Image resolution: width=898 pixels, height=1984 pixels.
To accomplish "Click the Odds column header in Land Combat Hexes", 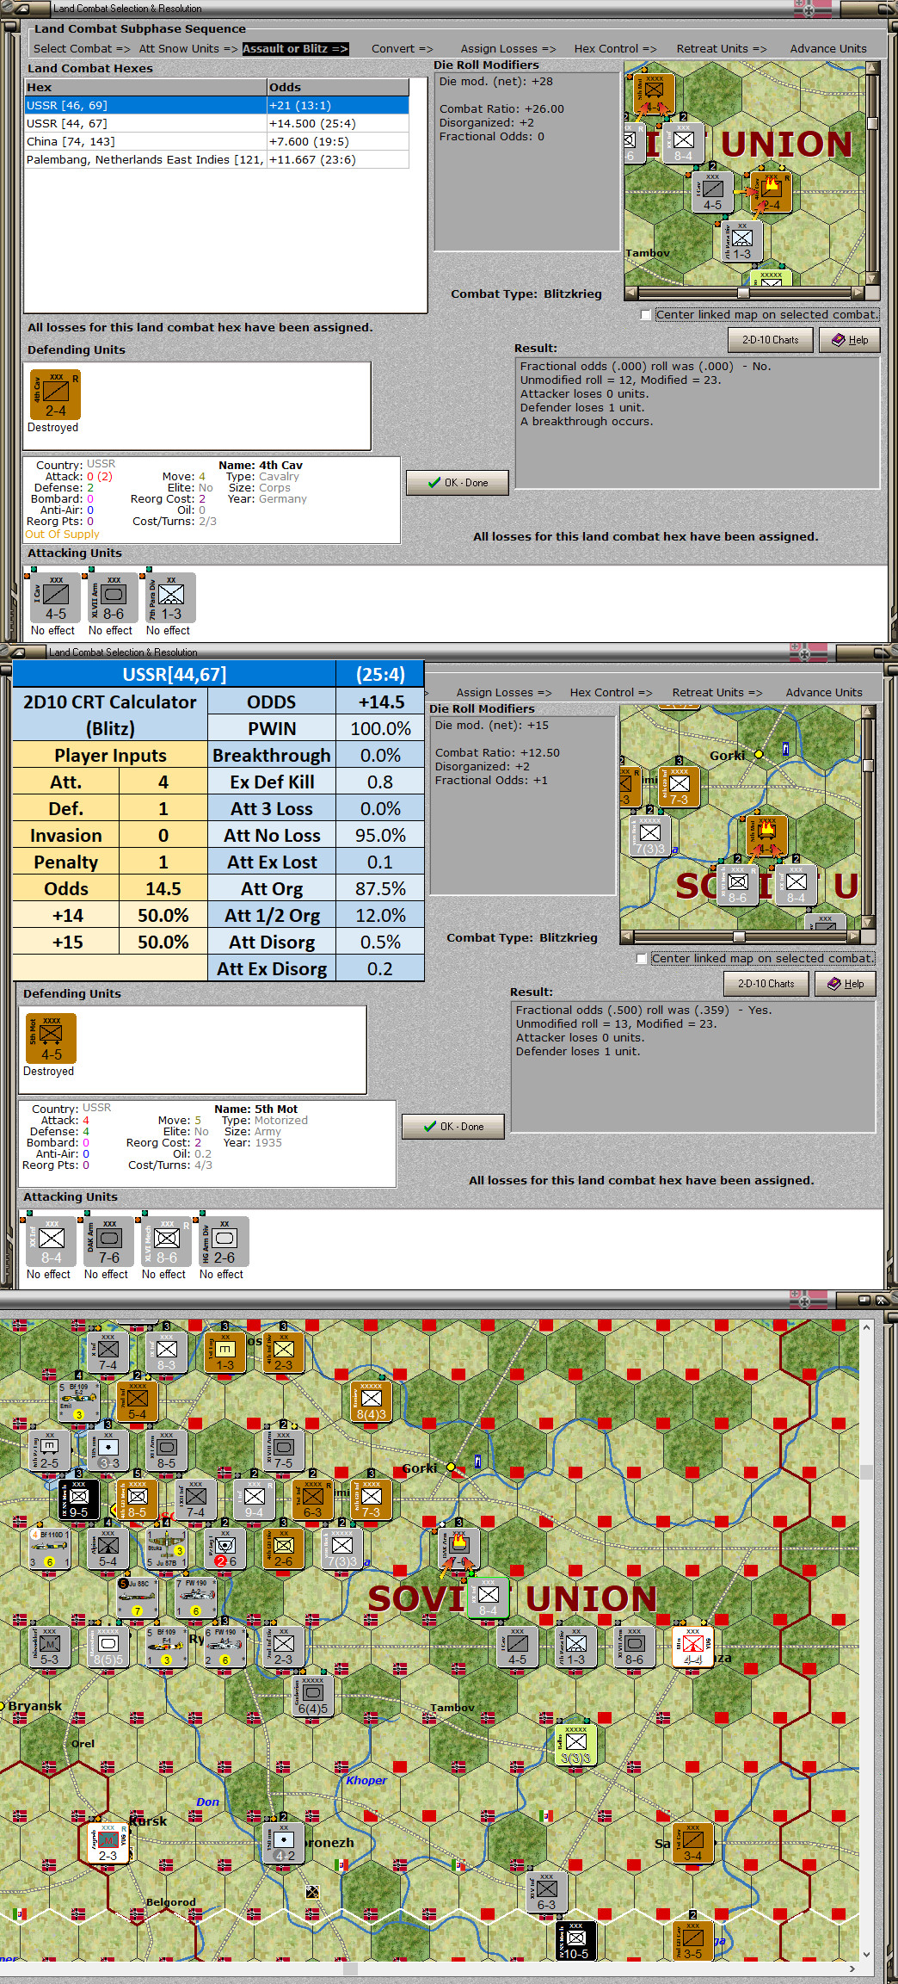I will coord(338,88).
